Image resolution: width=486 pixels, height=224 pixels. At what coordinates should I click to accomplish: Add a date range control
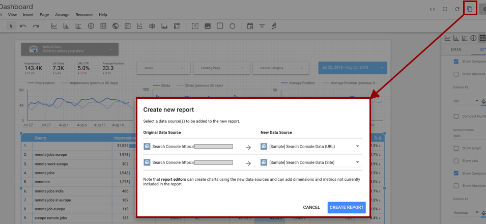pyautogui.click(x=250, y=26)
